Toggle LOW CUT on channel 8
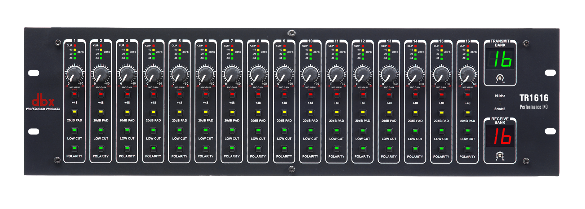 (258, 131)
